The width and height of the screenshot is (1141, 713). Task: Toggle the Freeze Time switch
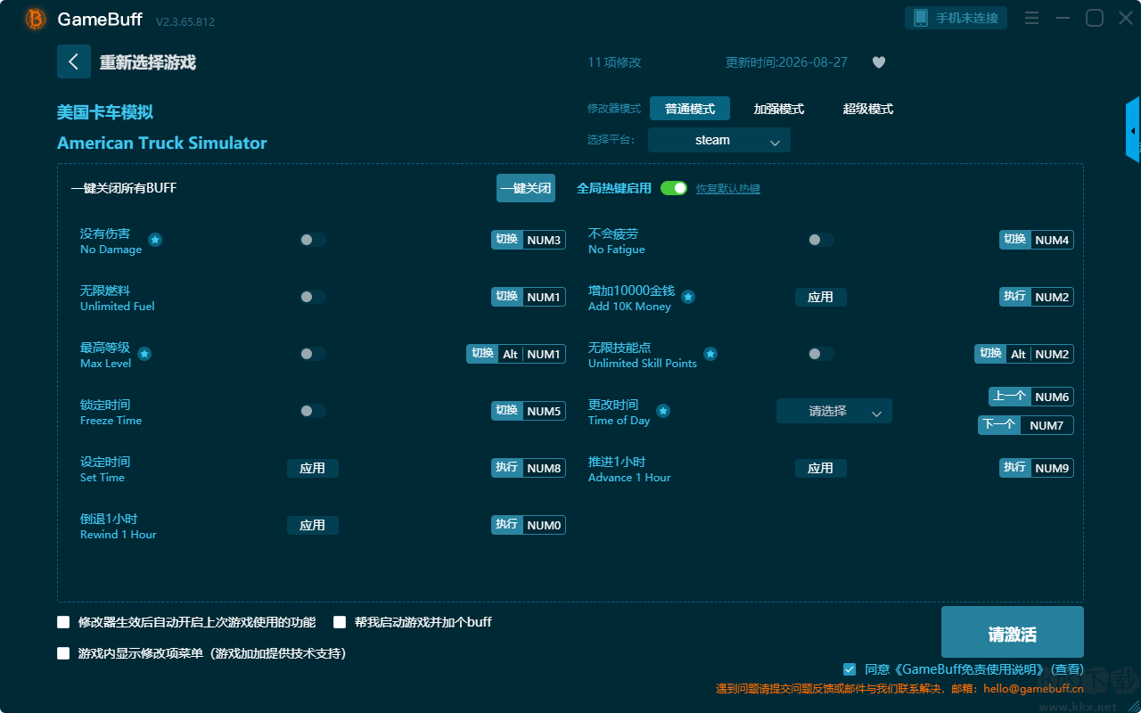pos(312,411)
